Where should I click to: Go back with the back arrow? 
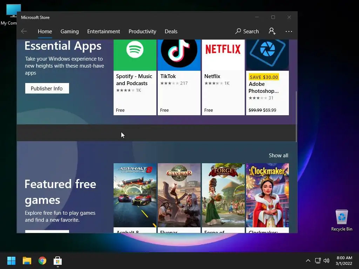[x=24, y=31]
